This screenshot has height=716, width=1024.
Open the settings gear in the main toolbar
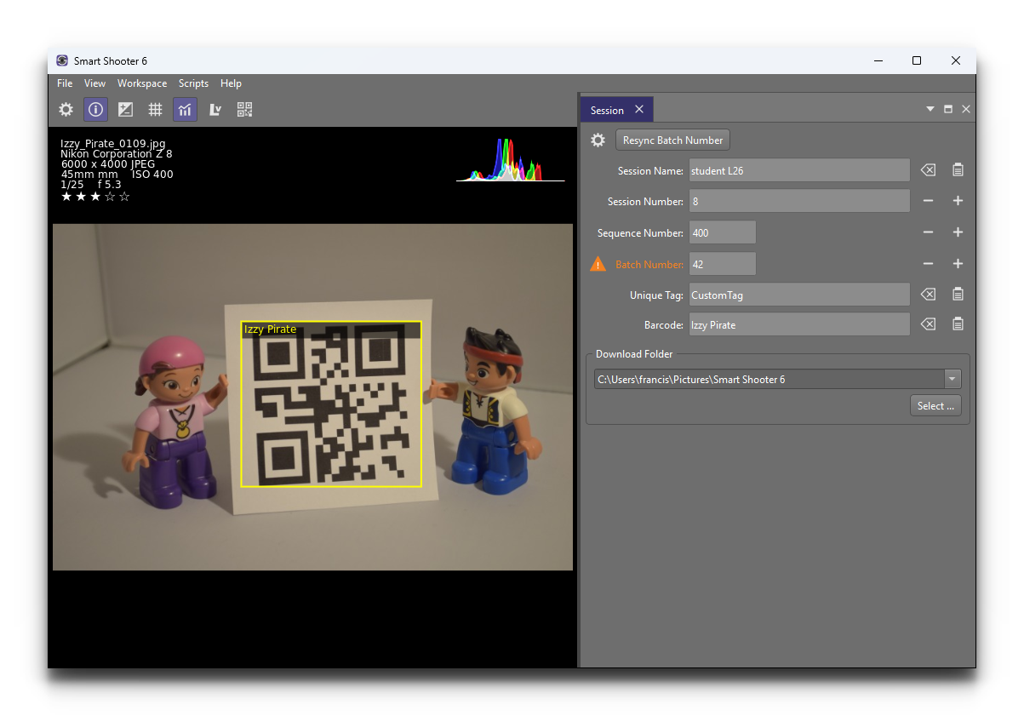click(66, 109)
